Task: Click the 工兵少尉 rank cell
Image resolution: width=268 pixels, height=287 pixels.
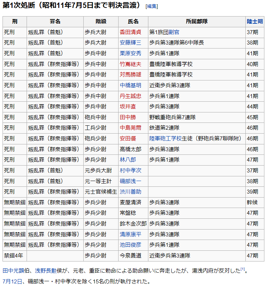Action: (x=101, y=128)
